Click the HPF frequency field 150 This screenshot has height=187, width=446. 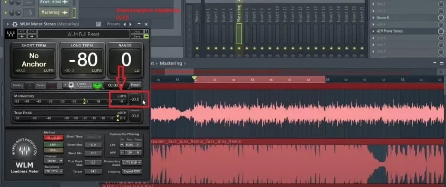129,153
